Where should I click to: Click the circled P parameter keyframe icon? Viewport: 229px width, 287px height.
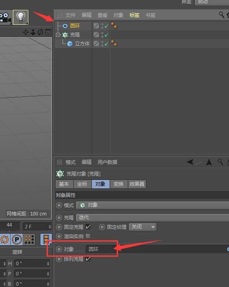[17, 239]
